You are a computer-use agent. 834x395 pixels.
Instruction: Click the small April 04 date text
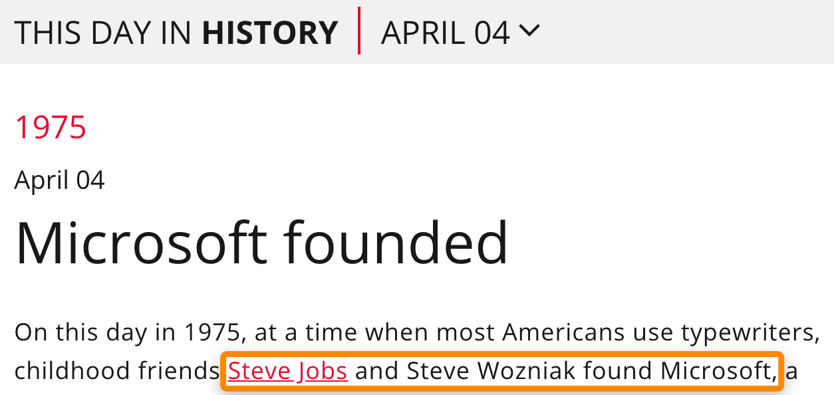click(59, 178)
